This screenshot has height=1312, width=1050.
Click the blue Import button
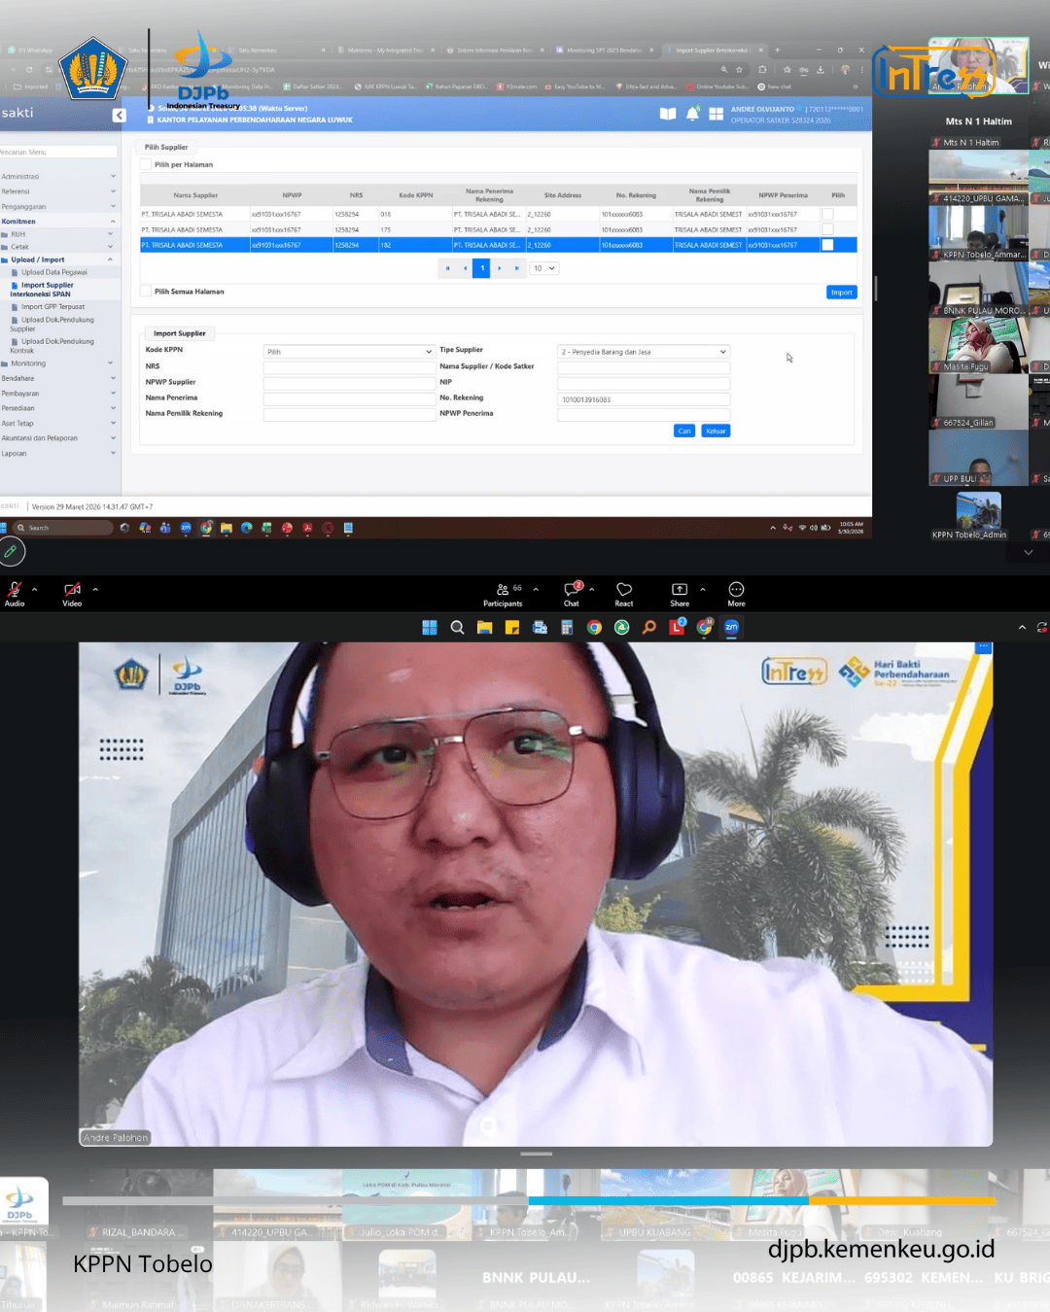(x=841, y=292)
